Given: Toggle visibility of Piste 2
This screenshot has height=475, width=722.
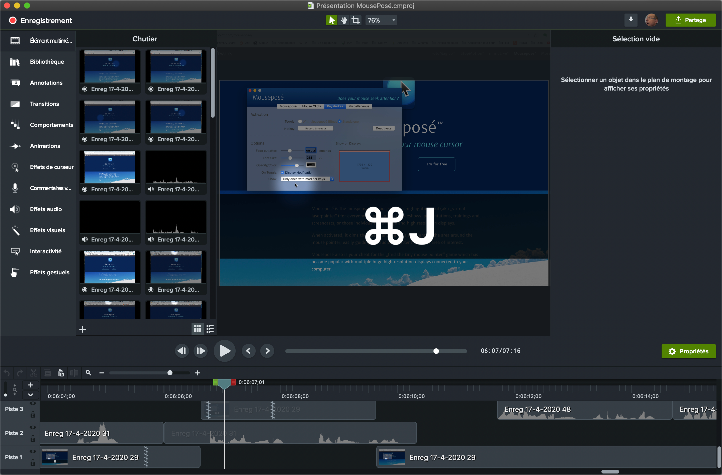Looking at the screenshot, I should (x=33, y=427).
